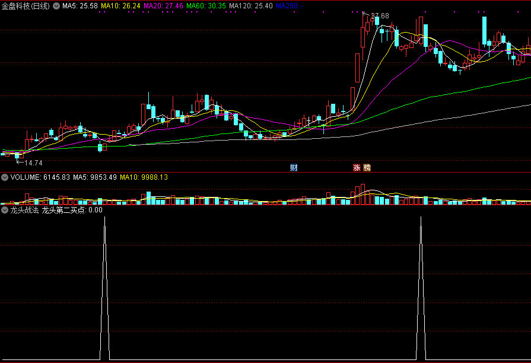531x363 pixels.
Task: Click the 榜 ranking marker icon
Action: tap(367, 168)
